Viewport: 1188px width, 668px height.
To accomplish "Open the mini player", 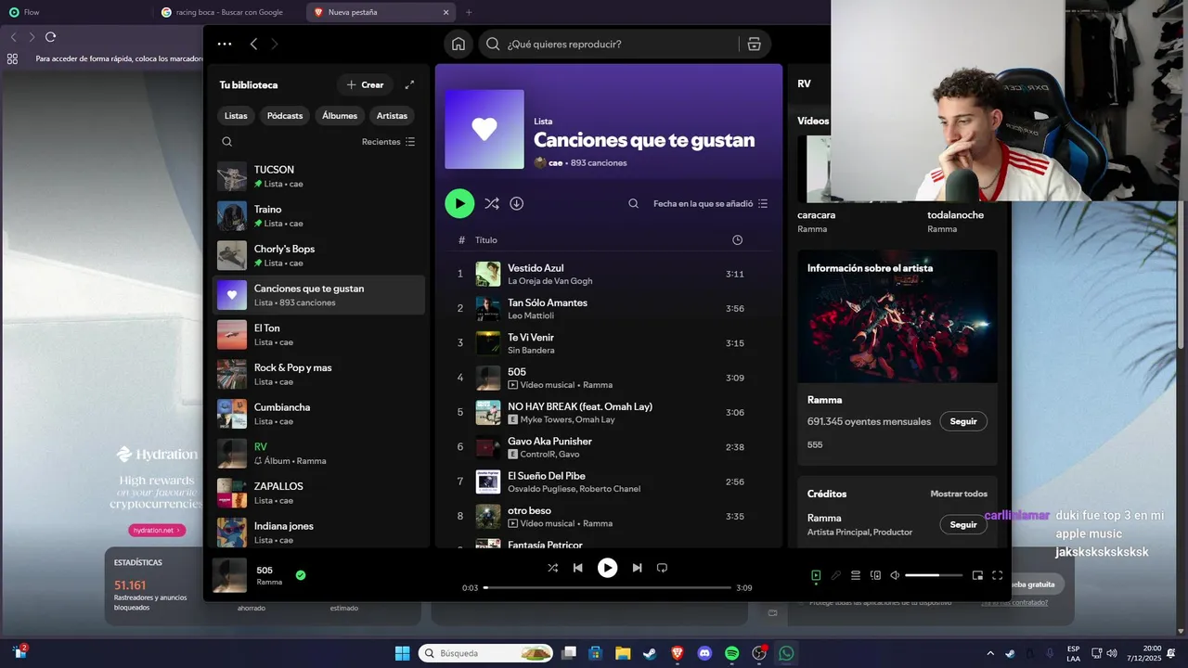I will click(977, 575).
